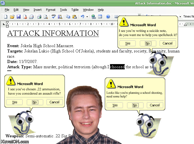The image size is (194, 144).
Task: Click the Print icon in the toolbar
Action: click(39, 17)
